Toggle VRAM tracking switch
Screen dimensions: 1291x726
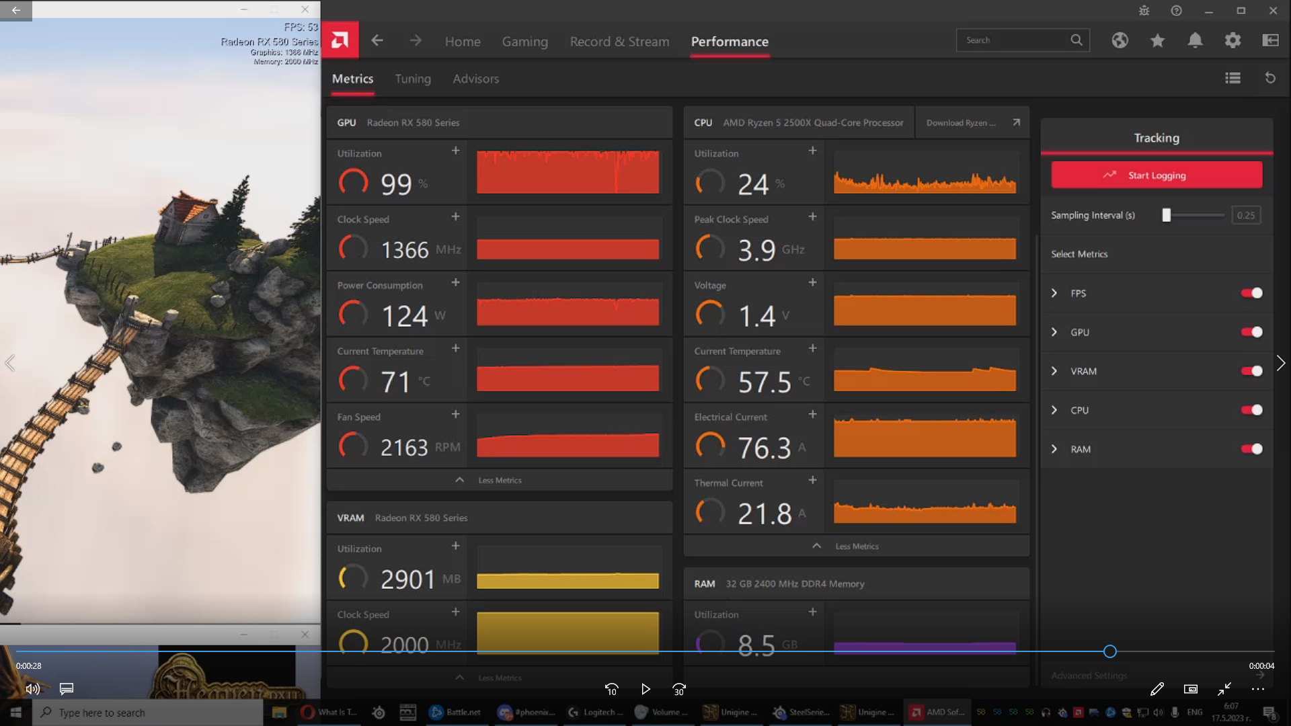point(1252,371)
